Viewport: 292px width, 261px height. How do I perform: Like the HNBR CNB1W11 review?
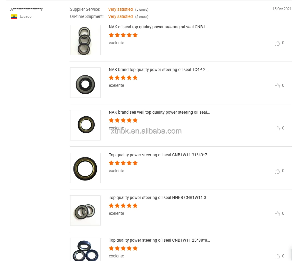click(x=277, y=214)
